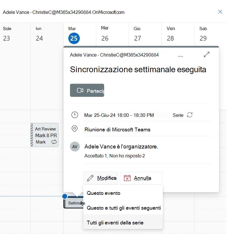The image size is (230, 234).
Task: Click the Mar 25-Giu-24 18:00 time text
Action: click(119, 115)
